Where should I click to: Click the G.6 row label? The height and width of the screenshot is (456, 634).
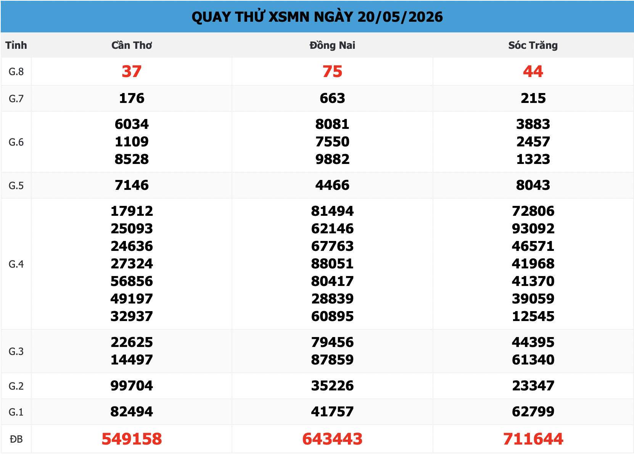click(x=16, y=142)
